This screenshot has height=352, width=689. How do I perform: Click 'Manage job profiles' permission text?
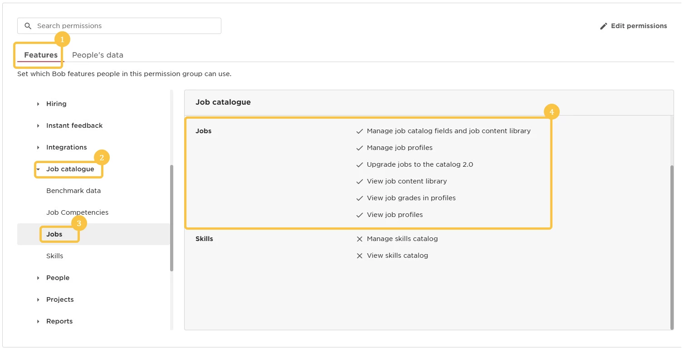[400, 148]
